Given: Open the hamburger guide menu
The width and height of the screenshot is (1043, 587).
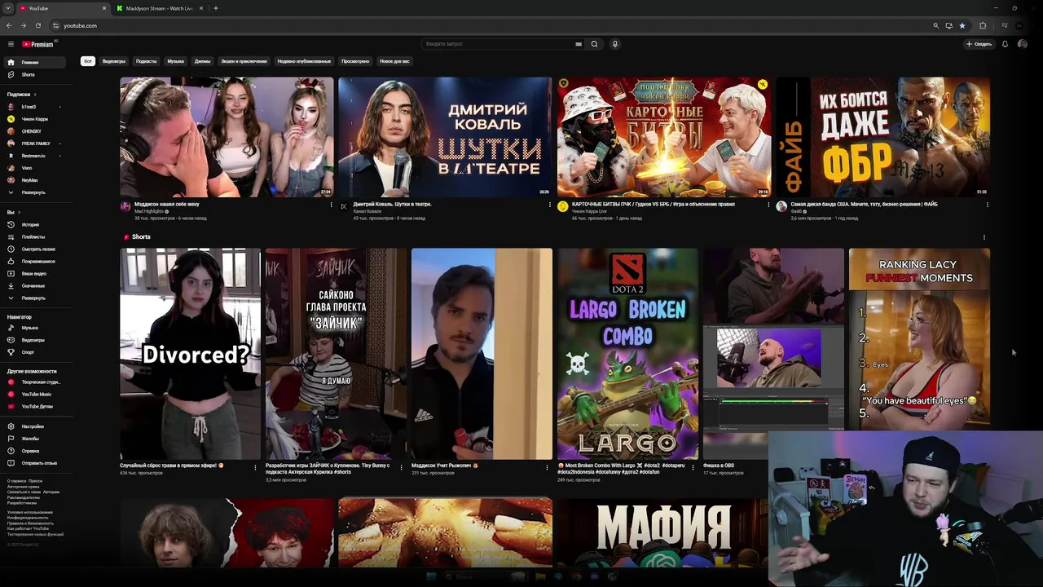Looking at the screenshot, I should (x=11, y=44).
